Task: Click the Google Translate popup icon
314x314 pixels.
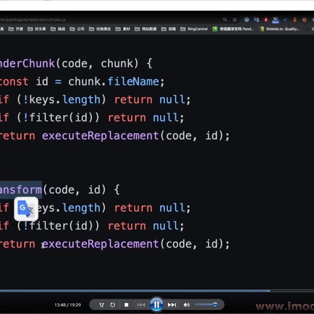Action: point(26,209)
